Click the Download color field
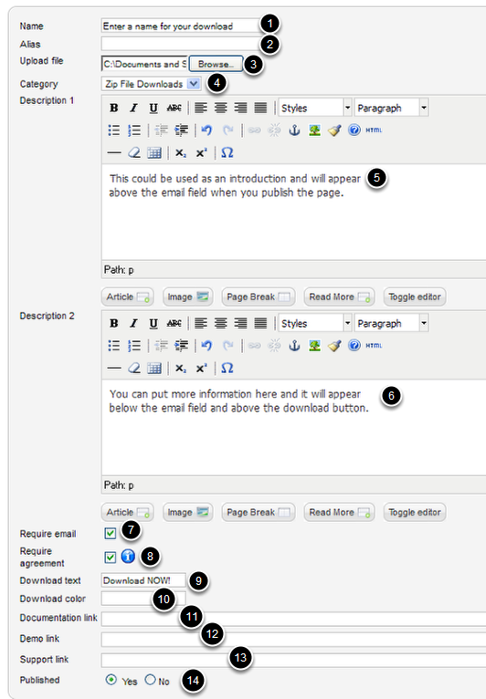The width and height of the screenshot is (486, 699). pyautogui.click(x=143, y=599)
